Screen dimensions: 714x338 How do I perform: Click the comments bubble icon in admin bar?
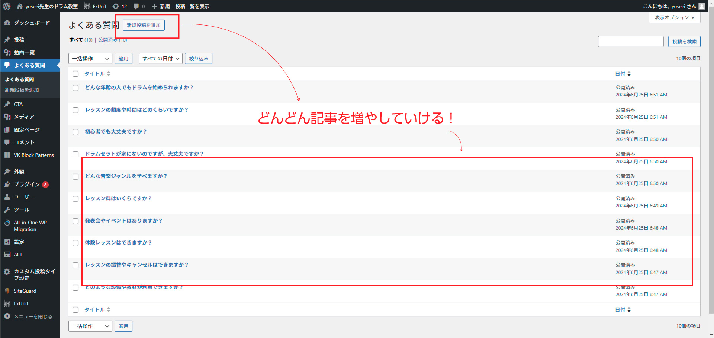136,6
